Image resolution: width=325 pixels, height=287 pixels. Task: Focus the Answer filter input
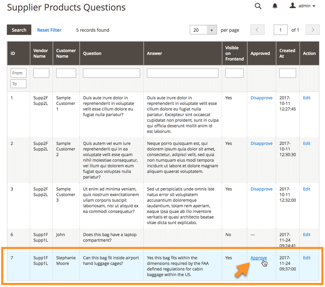pyautogui.click(x=183, y=73)
